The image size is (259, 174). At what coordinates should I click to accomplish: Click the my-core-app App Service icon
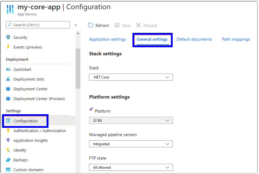[10, 9]
